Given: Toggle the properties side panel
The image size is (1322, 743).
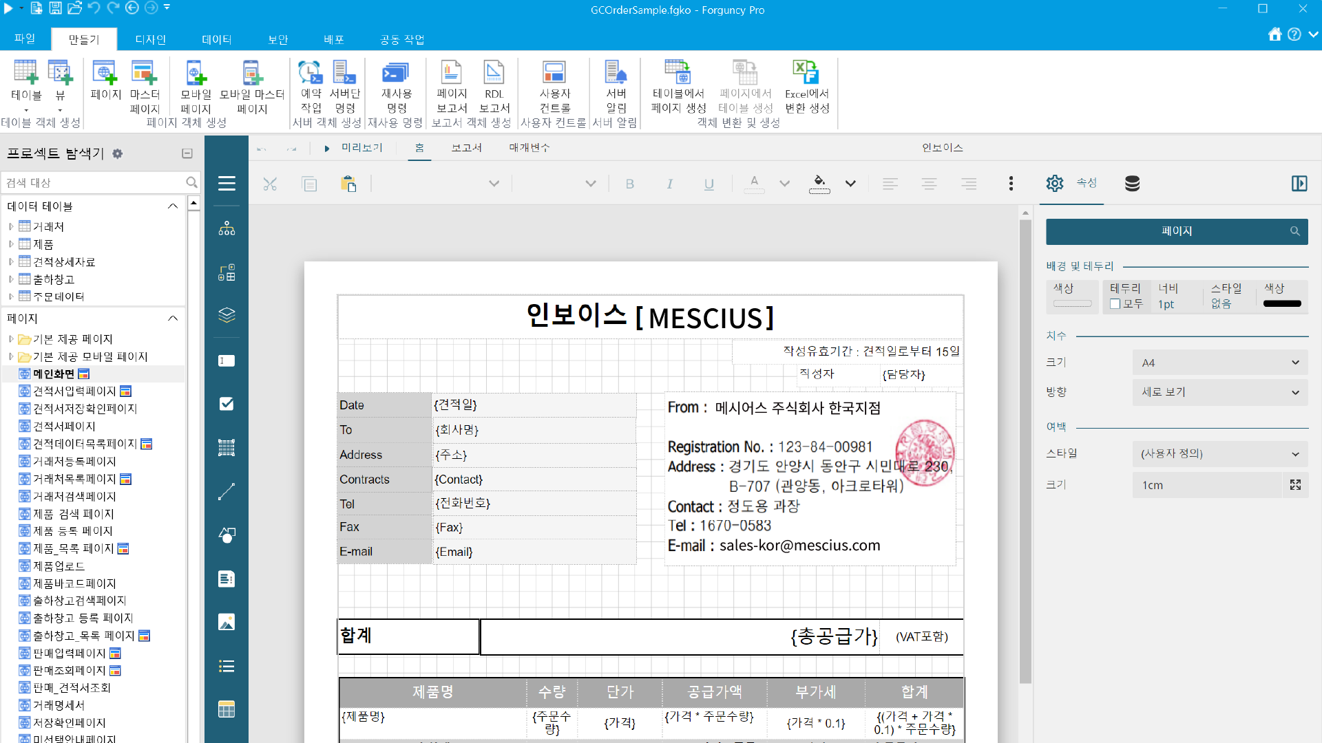Looking at the screenshot, I should (1299, 184).
